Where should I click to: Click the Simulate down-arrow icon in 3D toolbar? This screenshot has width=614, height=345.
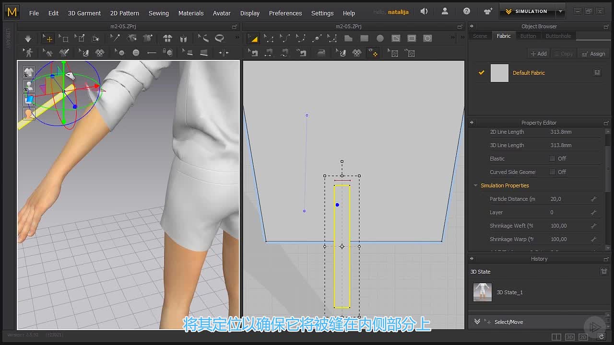pyautogui.click(x=28, y=38)
